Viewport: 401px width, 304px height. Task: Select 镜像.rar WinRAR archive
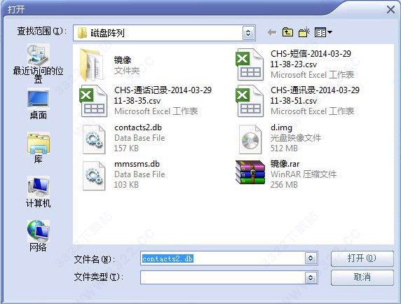pos(286,174)
